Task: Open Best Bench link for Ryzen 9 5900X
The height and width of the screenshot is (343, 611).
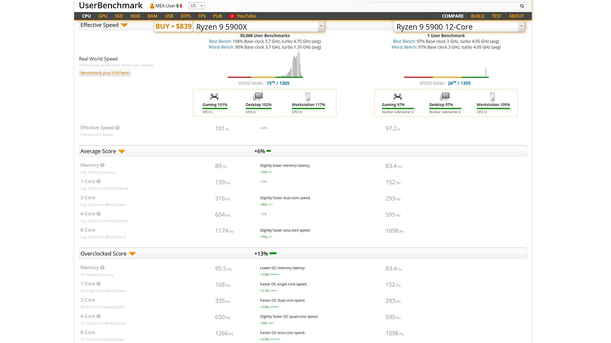Action: (219, 41)
